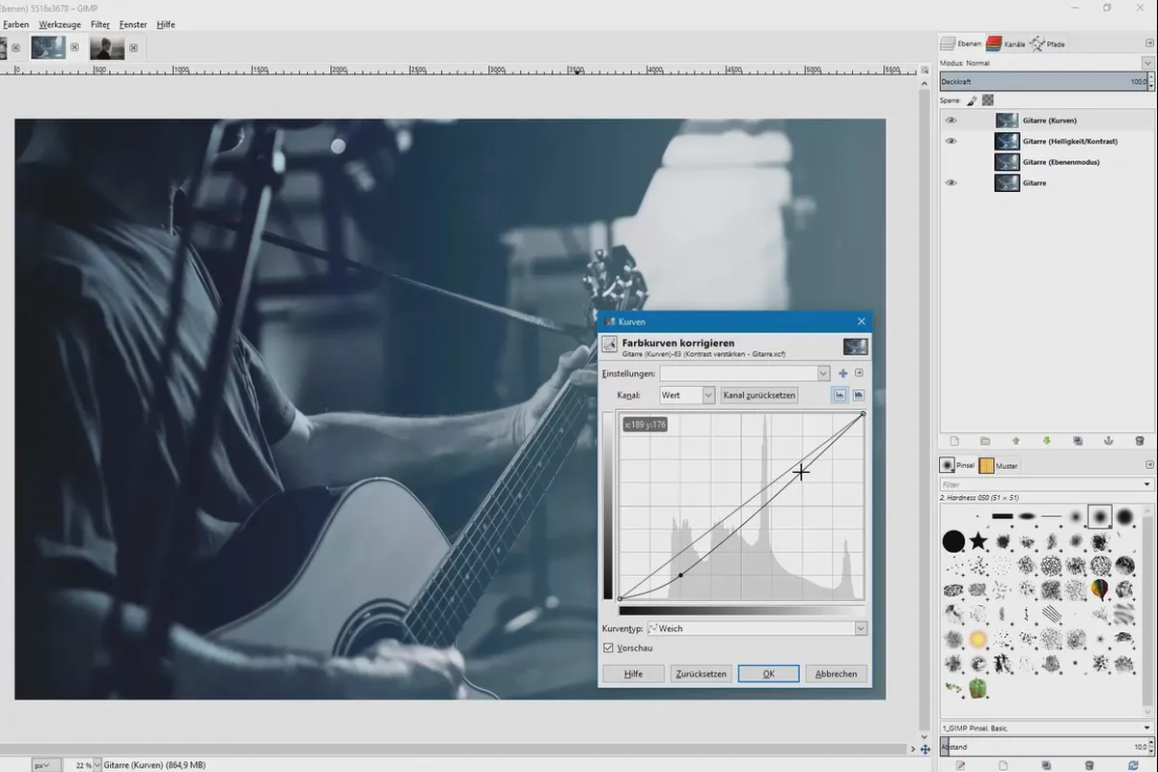Close the first image tab
Screen dimensions: 1158x772
click(x=15, y=47)
